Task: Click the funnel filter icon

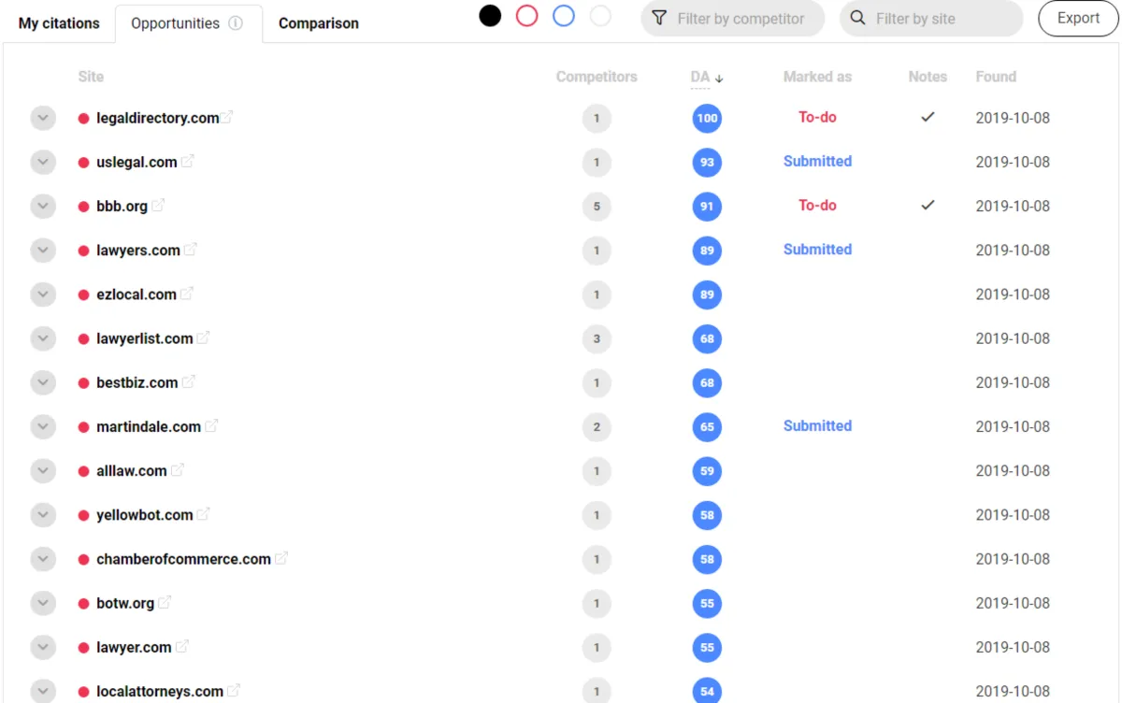Action: coord(659,18)
